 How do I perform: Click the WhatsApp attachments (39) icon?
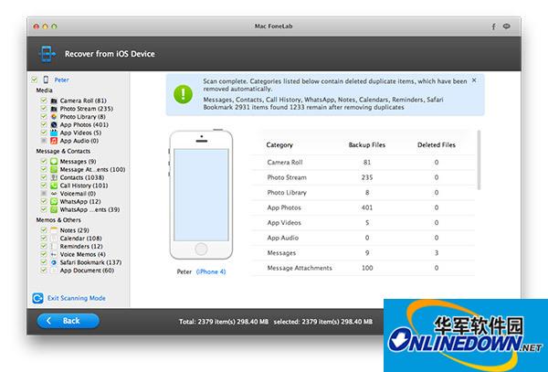54,210
